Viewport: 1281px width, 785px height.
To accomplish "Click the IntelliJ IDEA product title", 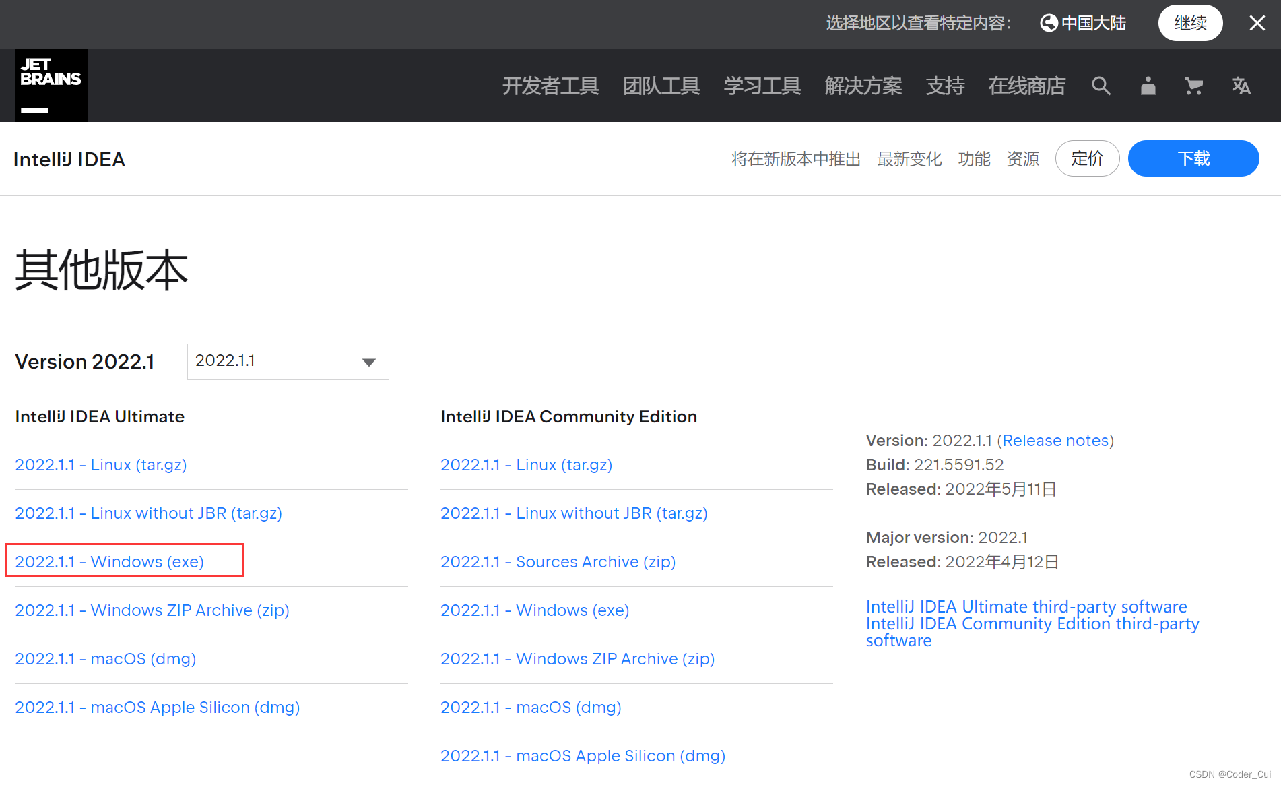I will coord(69,160).
